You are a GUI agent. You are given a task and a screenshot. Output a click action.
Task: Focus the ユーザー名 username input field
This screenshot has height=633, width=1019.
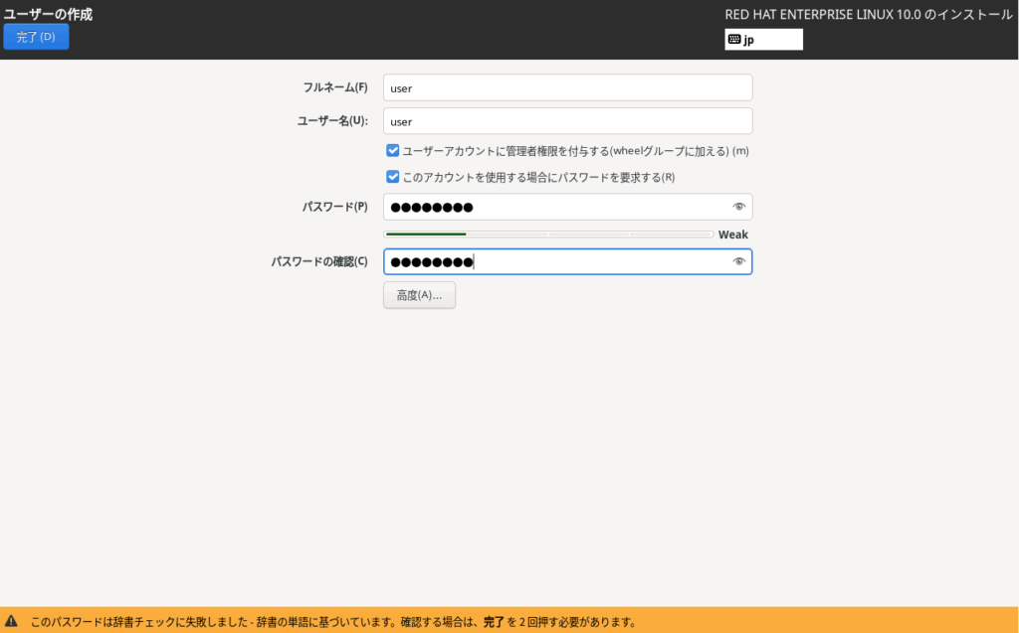coord(567,121)
